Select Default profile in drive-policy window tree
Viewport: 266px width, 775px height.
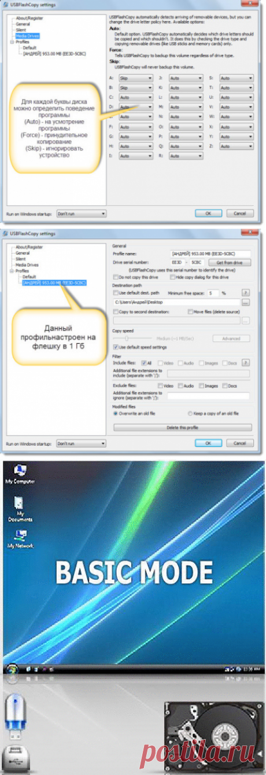click(29, 48)
